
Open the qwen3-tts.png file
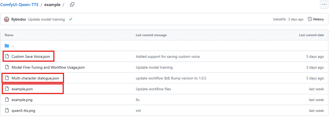click(x=23, y=110)
